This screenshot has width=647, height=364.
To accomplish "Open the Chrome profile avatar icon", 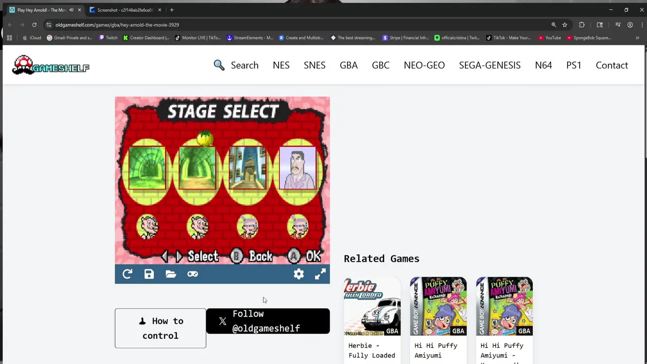I will coord(630,25).
